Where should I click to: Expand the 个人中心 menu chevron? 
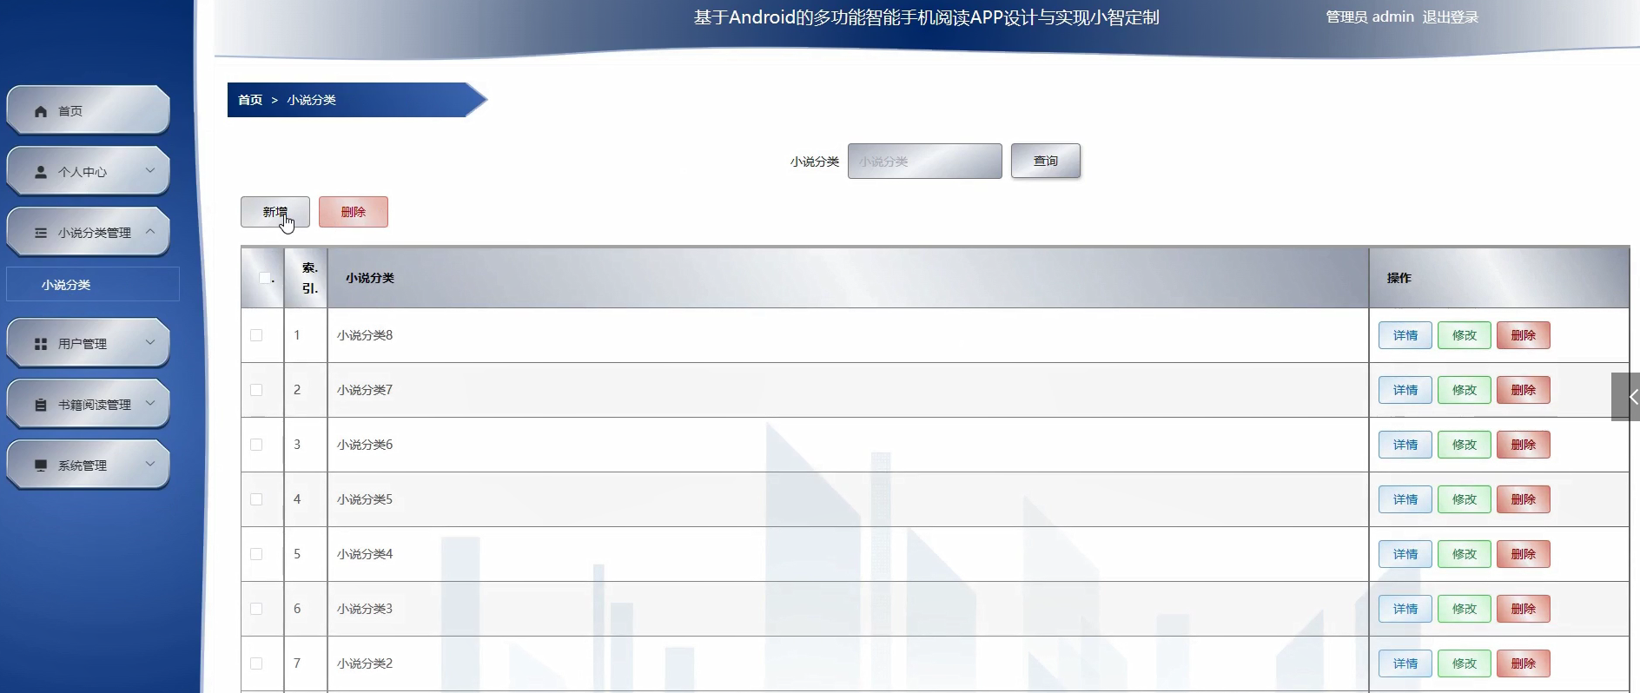pyautogui.click(x=150, y=170)
